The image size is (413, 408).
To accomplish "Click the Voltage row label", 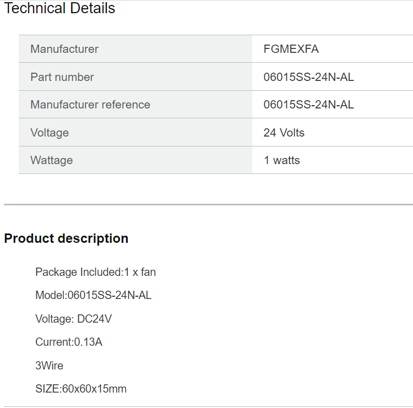I will 50,133.
